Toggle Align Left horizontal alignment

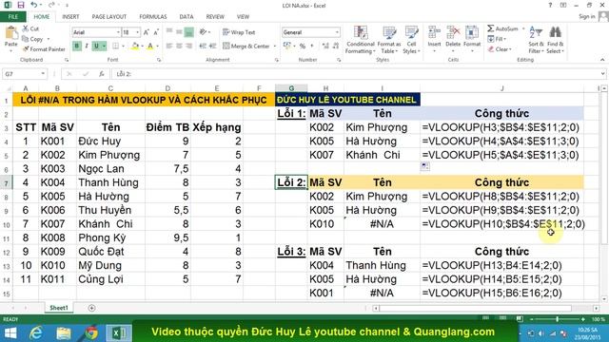click(x=169, y=47)
